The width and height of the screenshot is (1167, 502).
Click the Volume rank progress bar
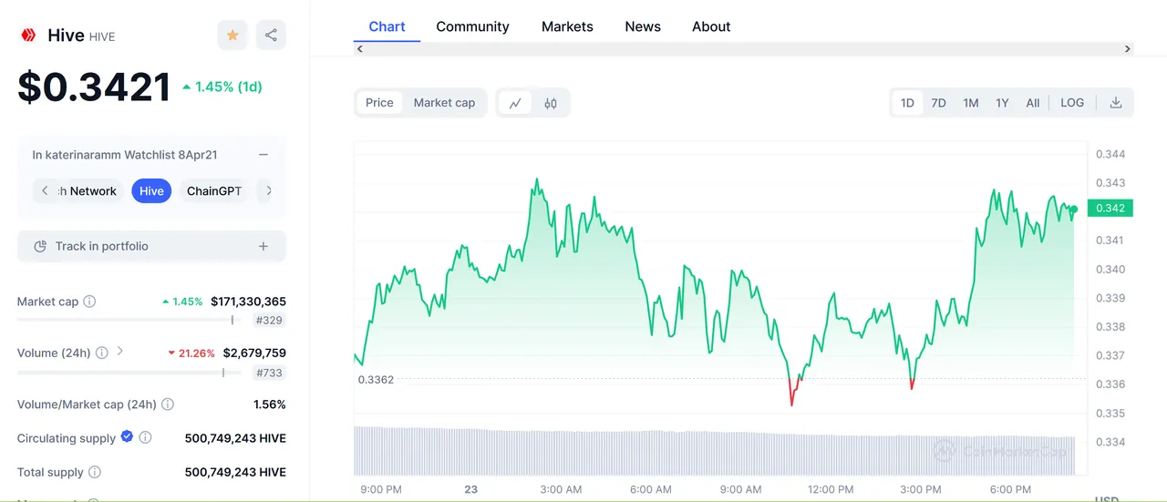tap(129, 372)
